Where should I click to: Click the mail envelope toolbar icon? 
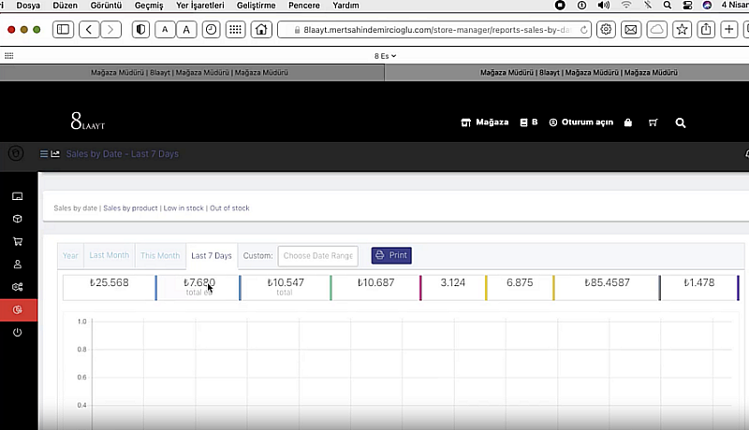click(x=631, y=30)
